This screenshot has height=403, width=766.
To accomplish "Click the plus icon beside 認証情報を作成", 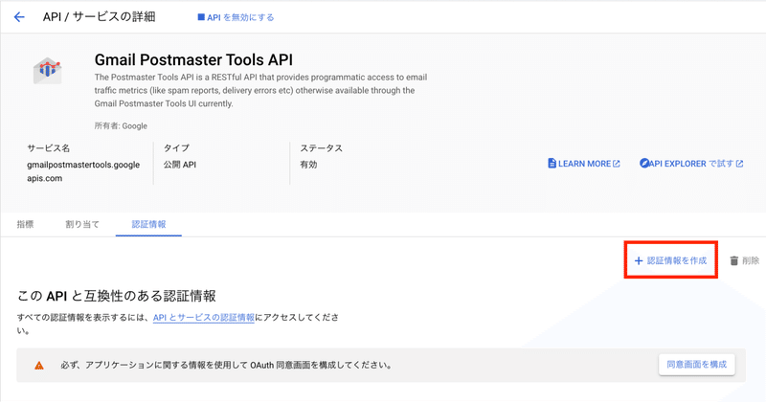I will (638, 261).
